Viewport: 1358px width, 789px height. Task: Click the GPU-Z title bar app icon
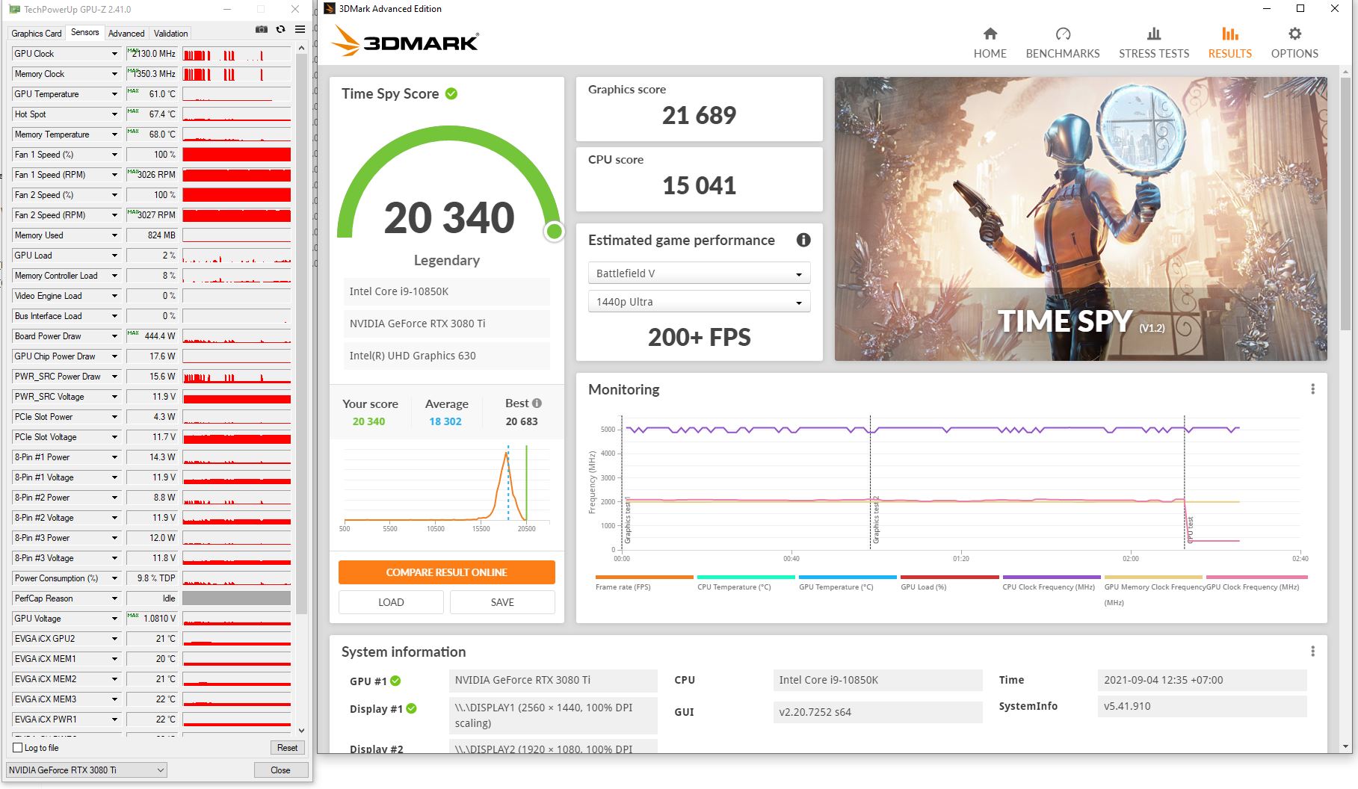(x=14, y=10)
